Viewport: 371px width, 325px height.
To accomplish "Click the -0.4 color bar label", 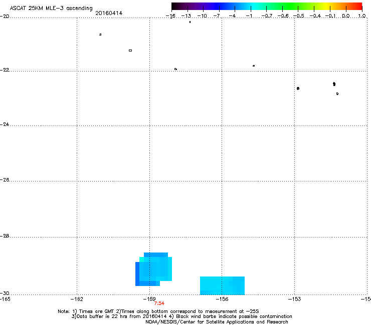I will [x=315, y=16].
